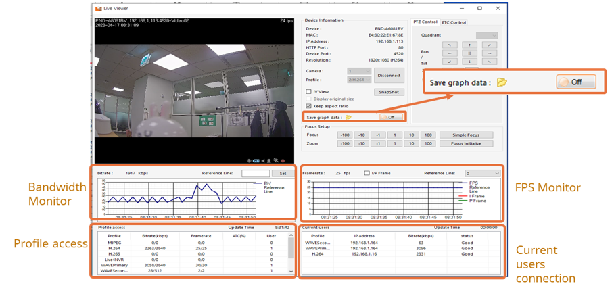Open the Quadrant dropdown

click(x=486, y=35)
